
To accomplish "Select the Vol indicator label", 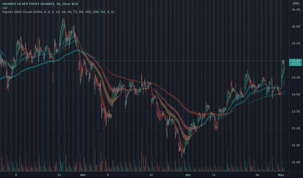I will coord(5,8).
